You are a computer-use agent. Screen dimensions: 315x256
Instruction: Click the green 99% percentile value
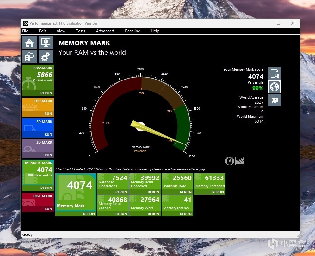pos(258,88)
